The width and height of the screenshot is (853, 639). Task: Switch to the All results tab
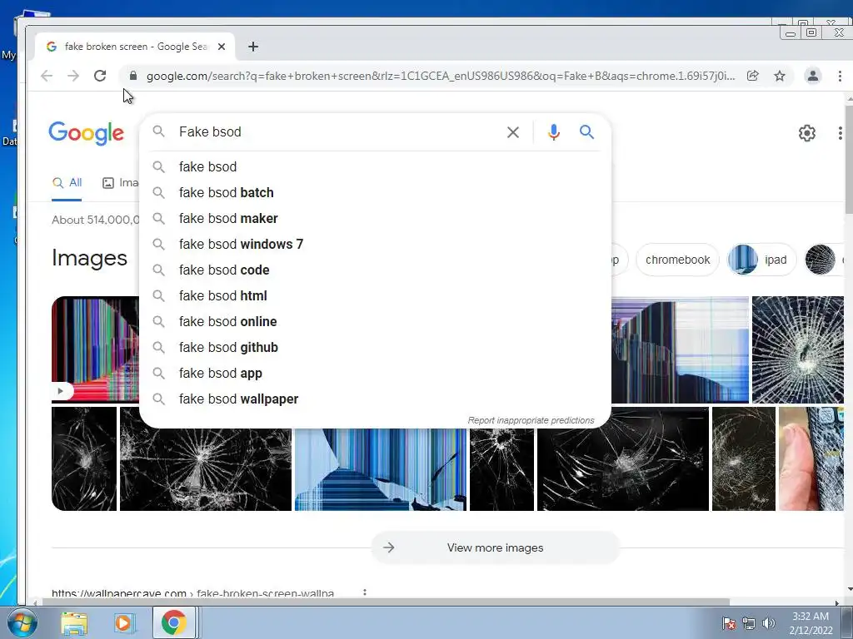pos(67,183)
